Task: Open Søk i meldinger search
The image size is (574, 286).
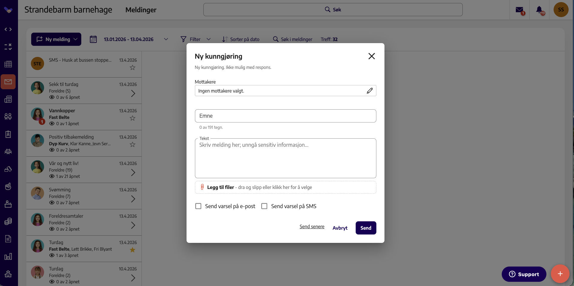Action: (292, 39)
